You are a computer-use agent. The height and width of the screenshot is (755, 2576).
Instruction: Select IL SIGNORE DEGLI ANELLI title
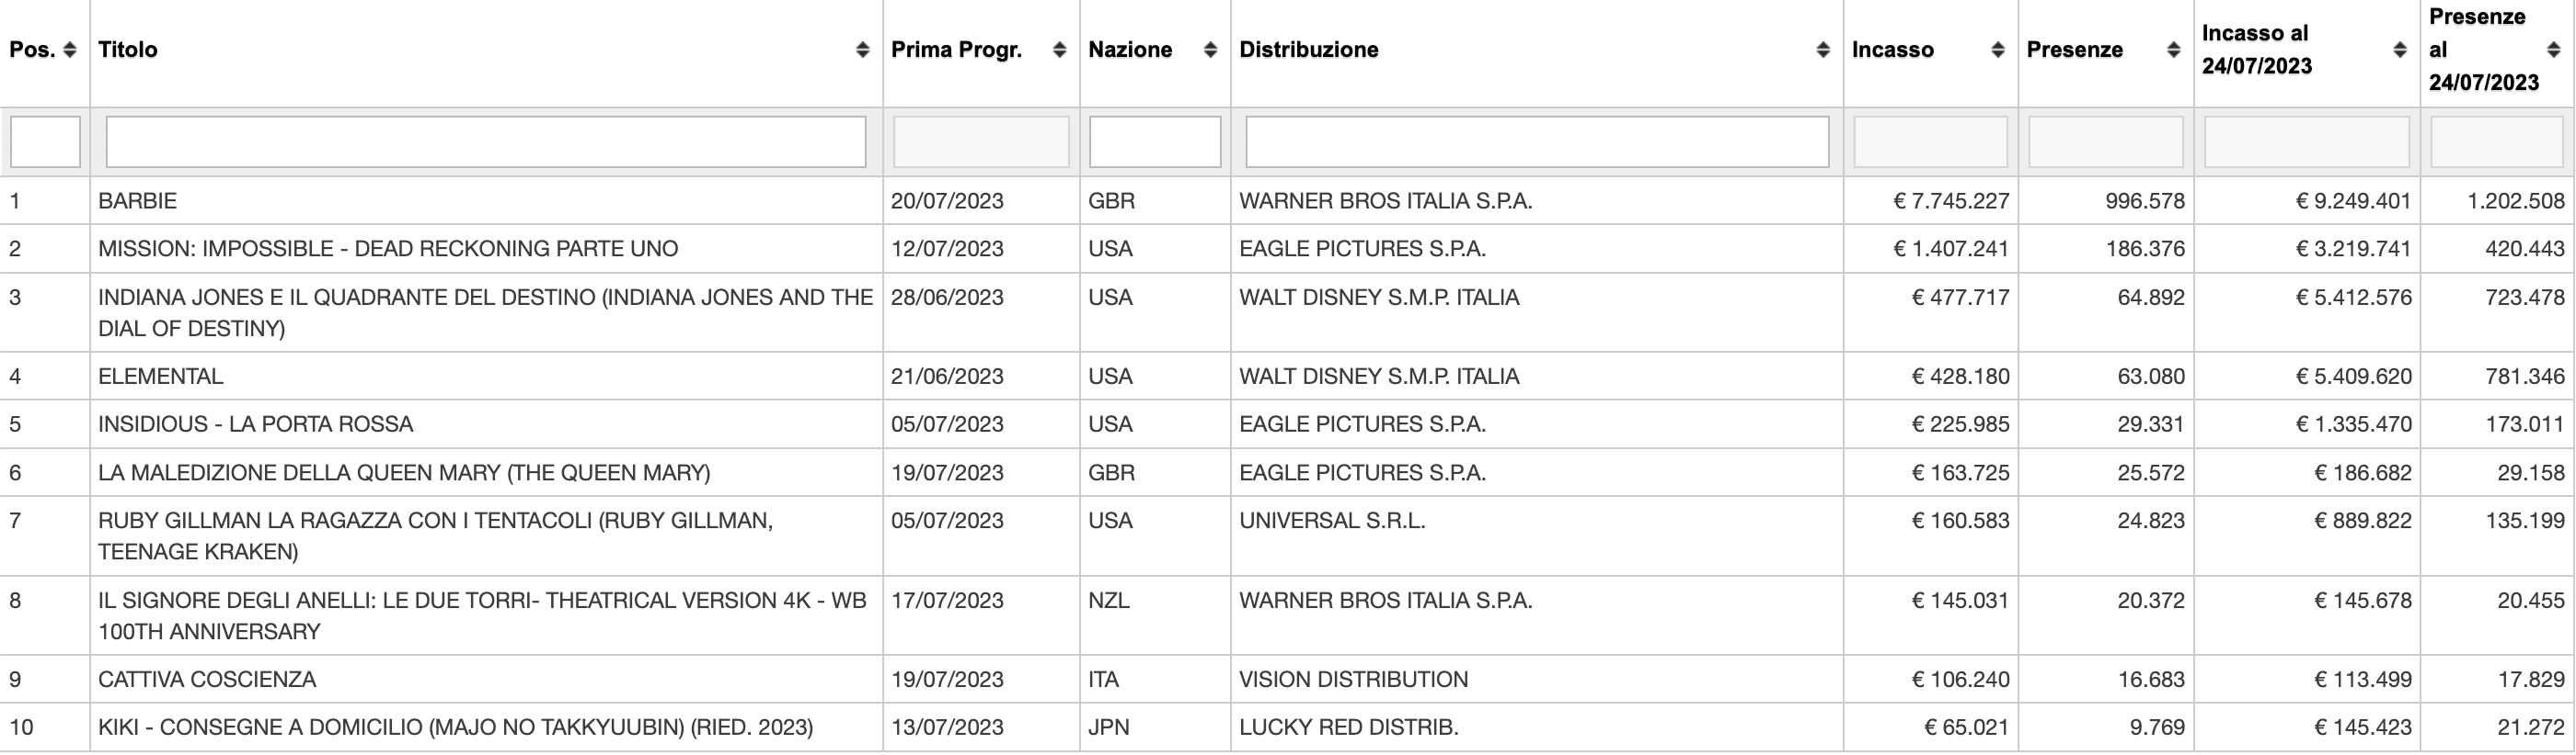click(x=482, y=616)
